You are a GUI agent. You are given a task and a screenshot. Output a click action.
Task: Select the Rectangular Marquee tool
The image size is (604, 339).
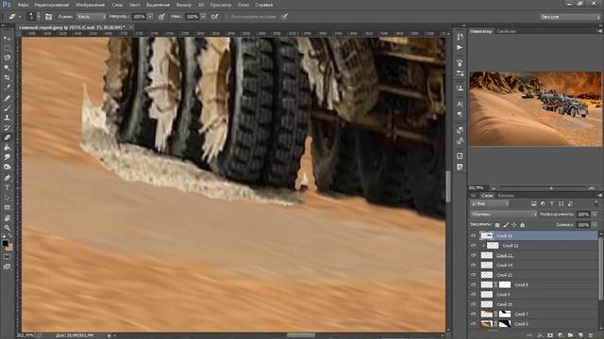[7, 48]
